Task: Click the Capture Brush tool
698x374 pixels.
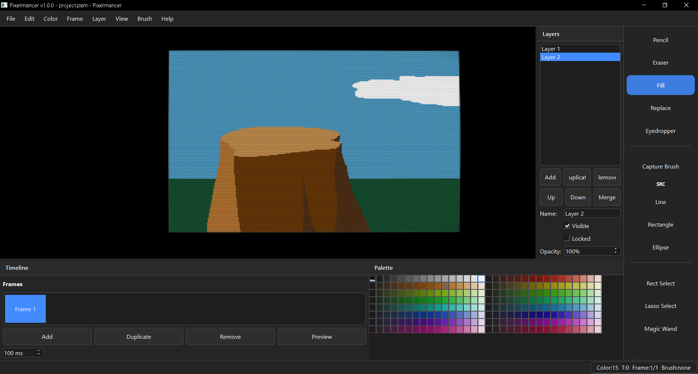Action: (660, 167)
